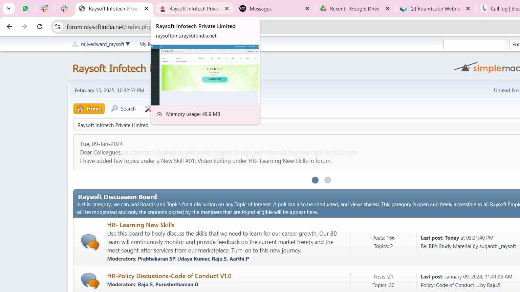Image resolution: width=520 pixels, height=292 pixels.
Task: Close the Google Drive tab
Action: click(388, 8)
